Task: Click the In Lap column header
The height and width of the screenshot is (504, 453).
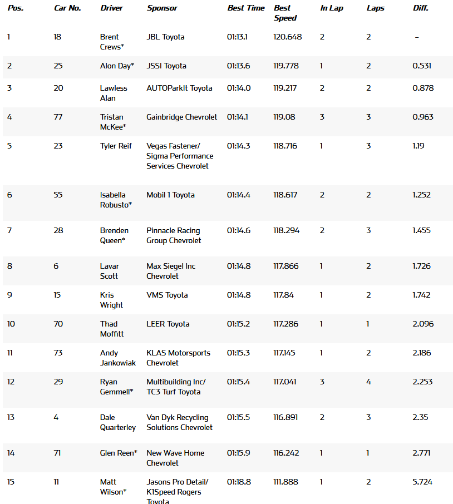Action: (332, 8)
